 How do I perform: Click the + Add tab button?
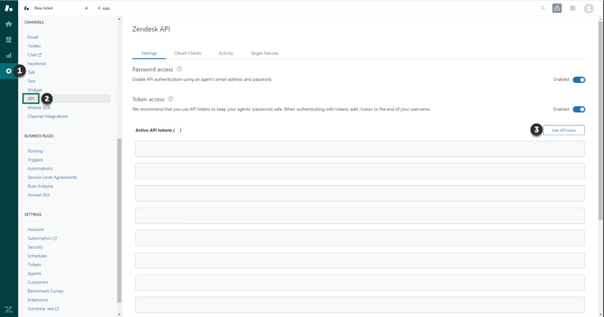tap(103, 8)
